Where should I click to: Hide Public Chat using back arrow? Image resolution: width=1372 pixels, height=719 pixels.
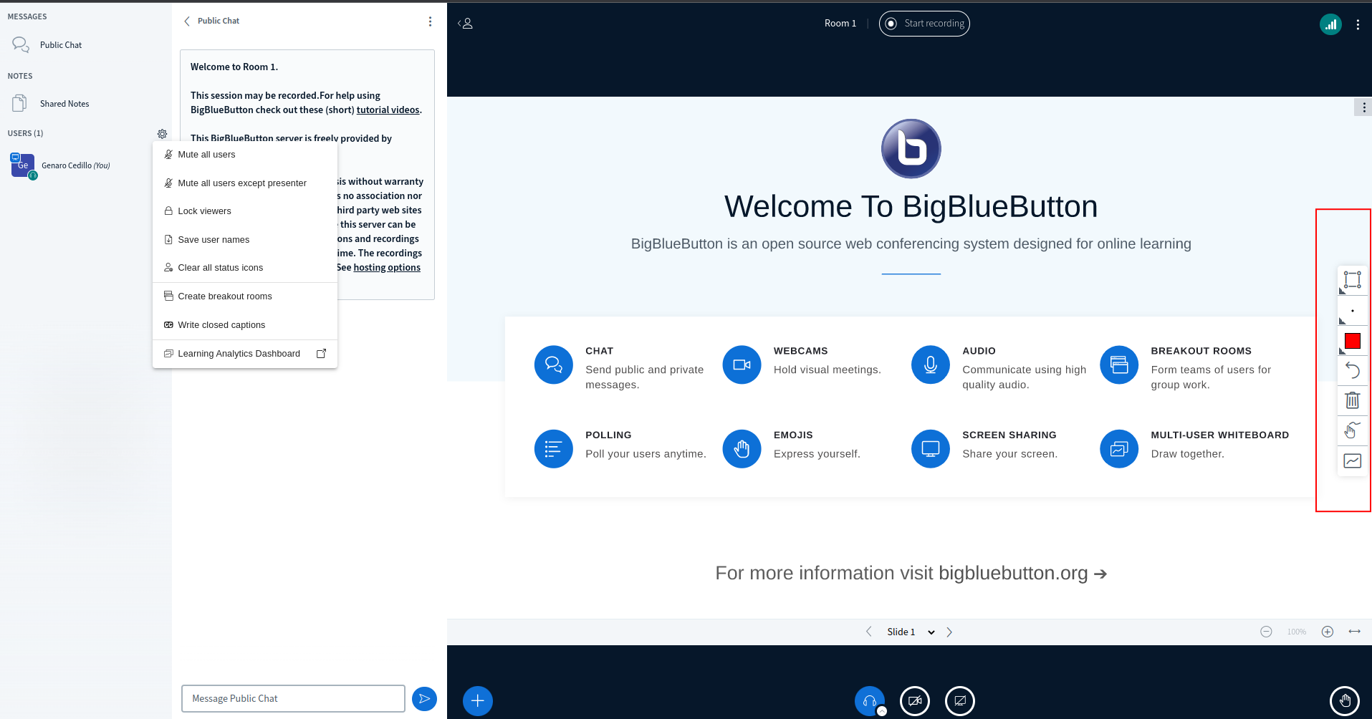pyautogui.click(x=187, y=21)
